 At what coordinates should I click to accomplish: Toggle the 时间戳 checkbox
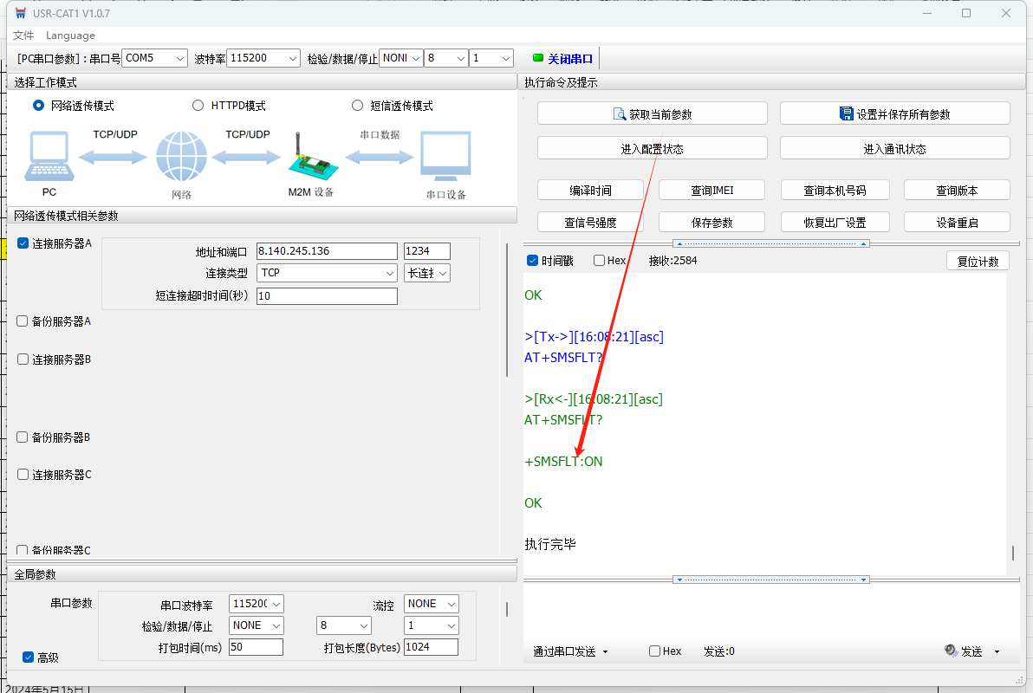(x=533, y=261)
